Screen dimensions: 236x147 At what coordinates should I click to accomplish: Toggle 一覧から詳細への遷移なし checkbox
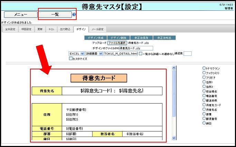tap(141, 54)
